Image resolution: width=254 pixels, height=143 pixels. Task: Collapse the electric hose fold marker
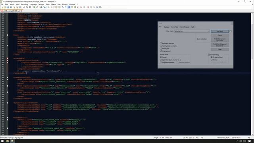[8, 92]
